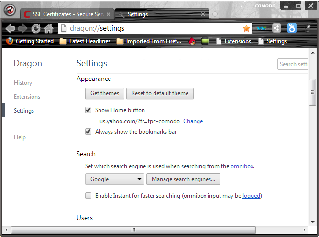Uncheck the Show Home button checkbox

(x=88, y=110)
